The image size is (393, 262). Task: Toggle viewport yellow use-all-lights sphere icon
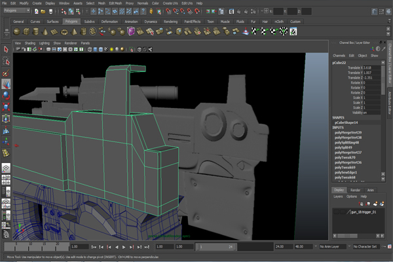tap(111, 49)
